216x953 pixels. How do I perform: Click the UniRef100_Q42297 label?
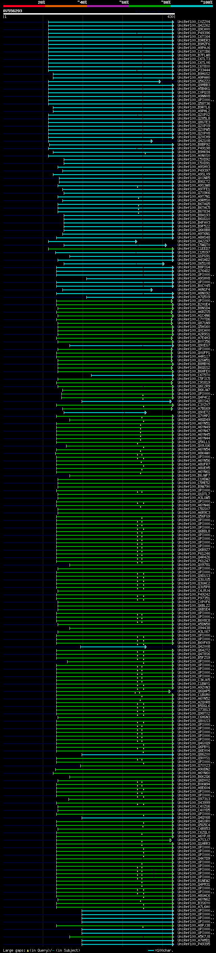point(193,241)
